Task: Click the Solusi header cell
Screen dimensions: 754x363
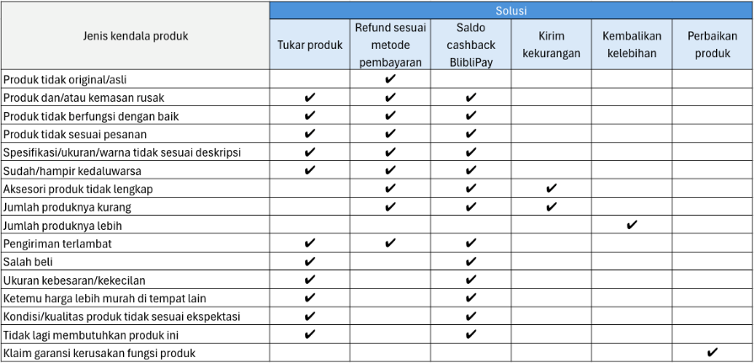Action: (511, 11)
